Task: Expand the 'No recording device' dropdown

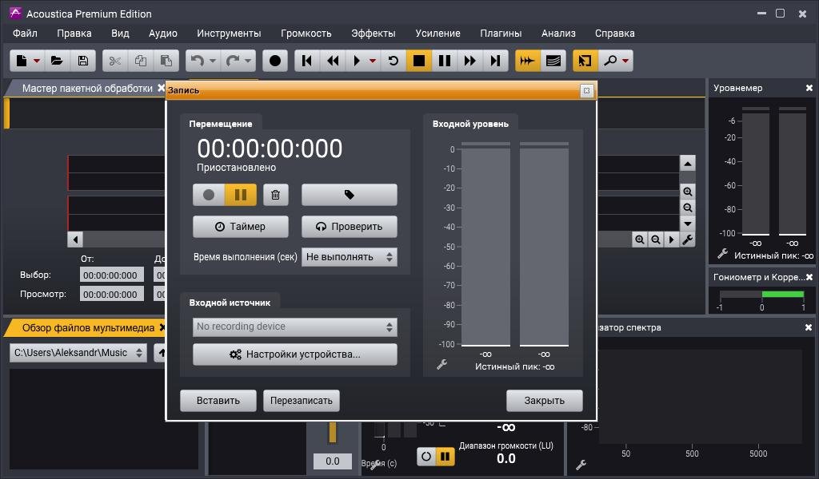Action: tap(295, 327)
